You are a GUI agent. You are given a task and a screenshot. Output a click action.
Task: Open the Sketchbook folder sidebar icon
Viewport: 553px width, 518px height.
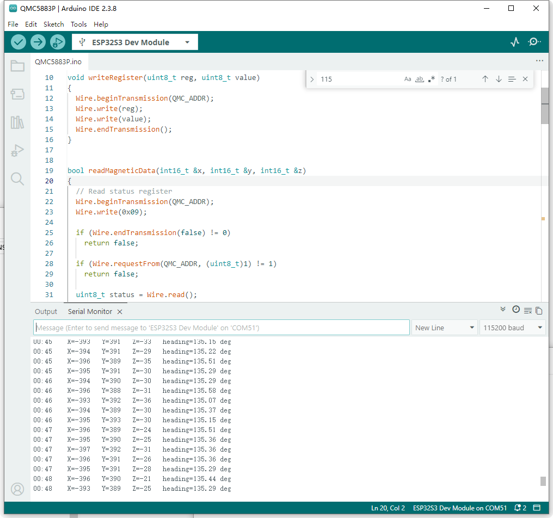tap(17, 66)
